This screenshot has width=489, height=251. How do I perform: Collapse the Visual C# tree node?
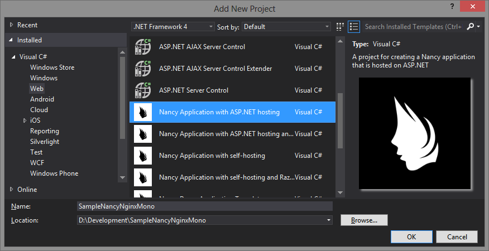pos(14,57)
